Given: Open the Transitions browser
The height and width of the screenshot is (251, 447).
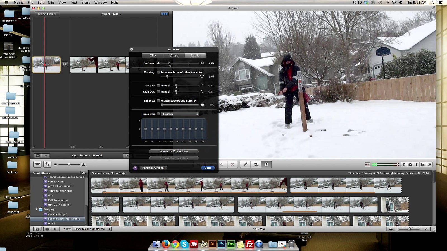Looking at the screenshot, I should pyautogui.click(x=423, y=165).
